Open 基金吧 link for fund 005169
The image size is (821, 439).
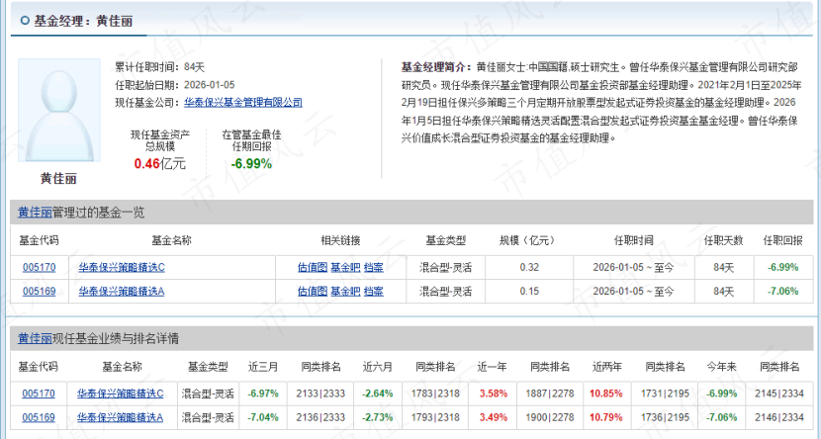[344, 291]
